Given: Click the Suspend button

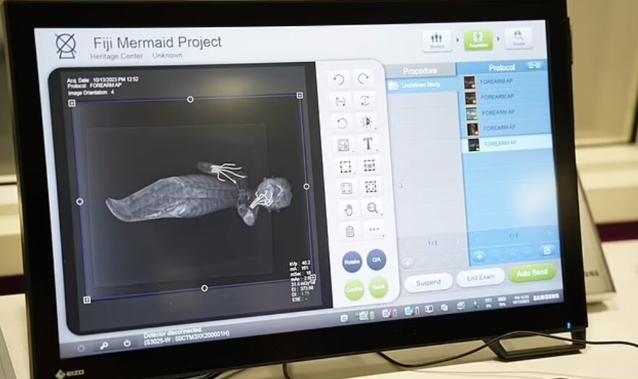Looking at the screenshot, I should point(428,282).
